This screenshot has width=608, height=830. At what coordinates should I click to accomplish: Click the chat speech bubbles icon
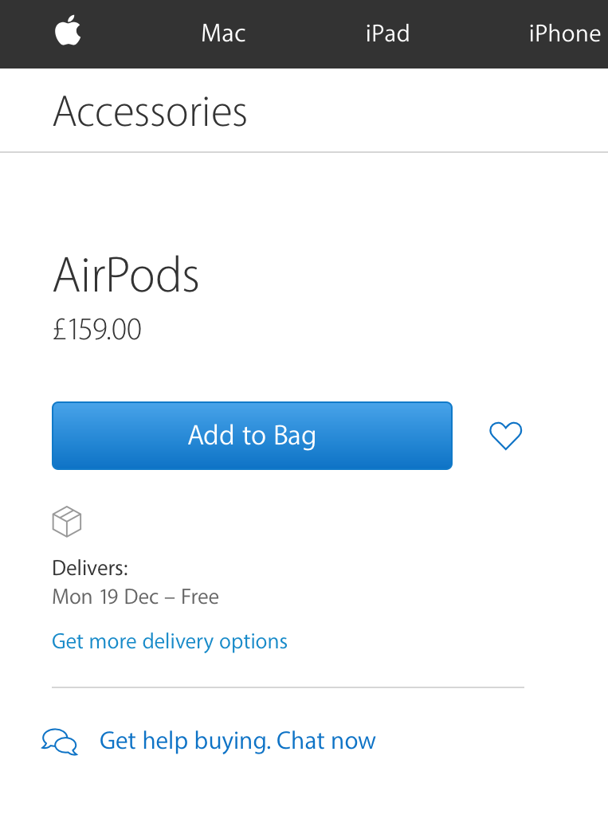click(x=60, y=741)
